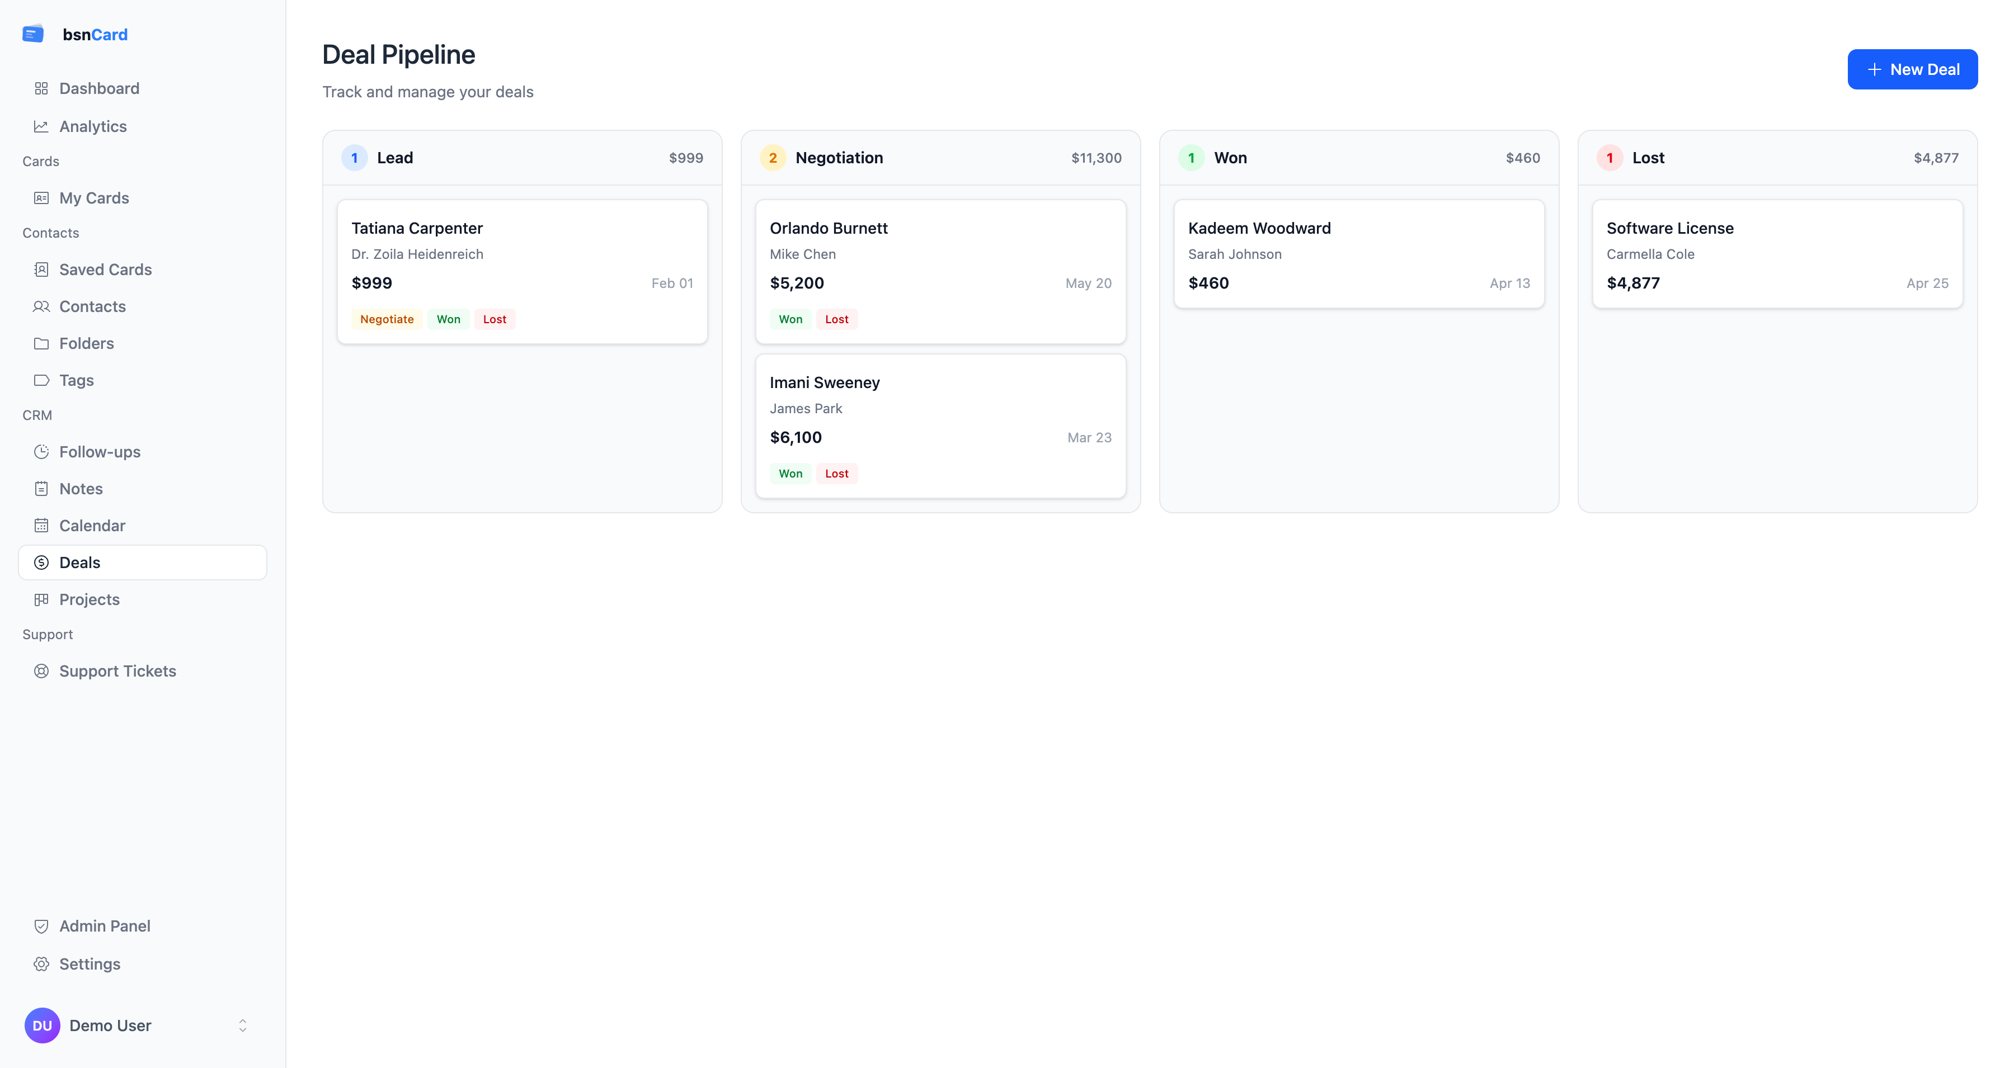Open the Kadeem Woodward deal card

point(1358,254)
